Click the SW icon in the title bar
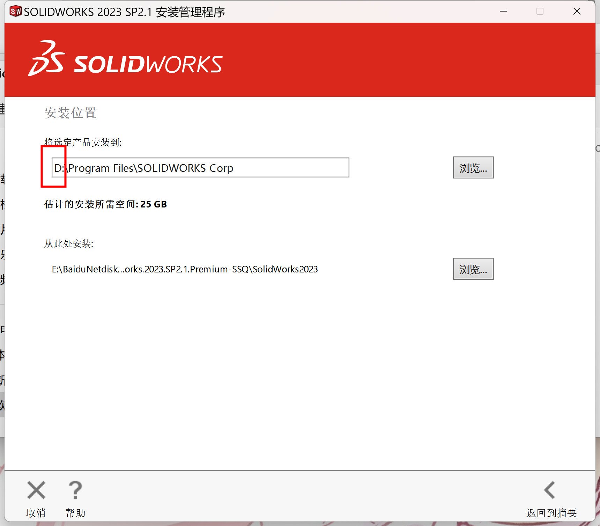The image size is (600, 526). point(15,12)
